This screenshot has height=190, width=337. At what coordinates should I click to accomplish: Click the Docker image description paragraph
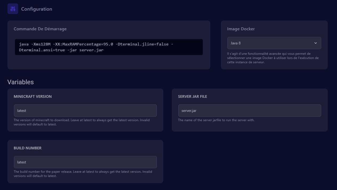pyautogui.click(x=273, y=58)
